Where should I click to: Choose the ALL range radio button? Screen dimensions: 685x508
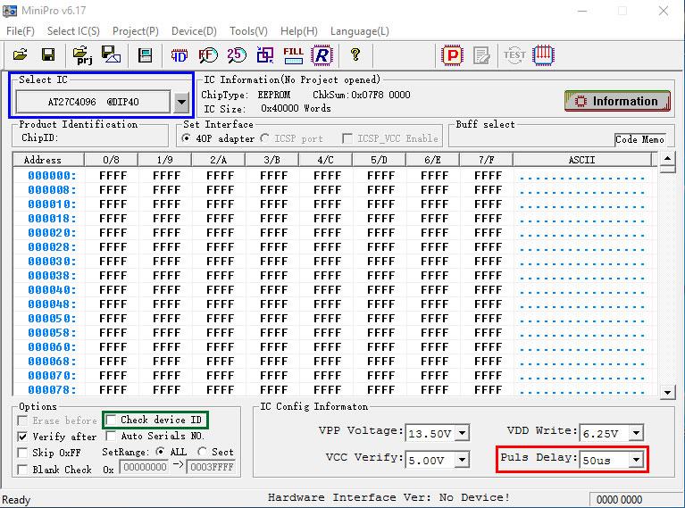(x=161, y=451)
